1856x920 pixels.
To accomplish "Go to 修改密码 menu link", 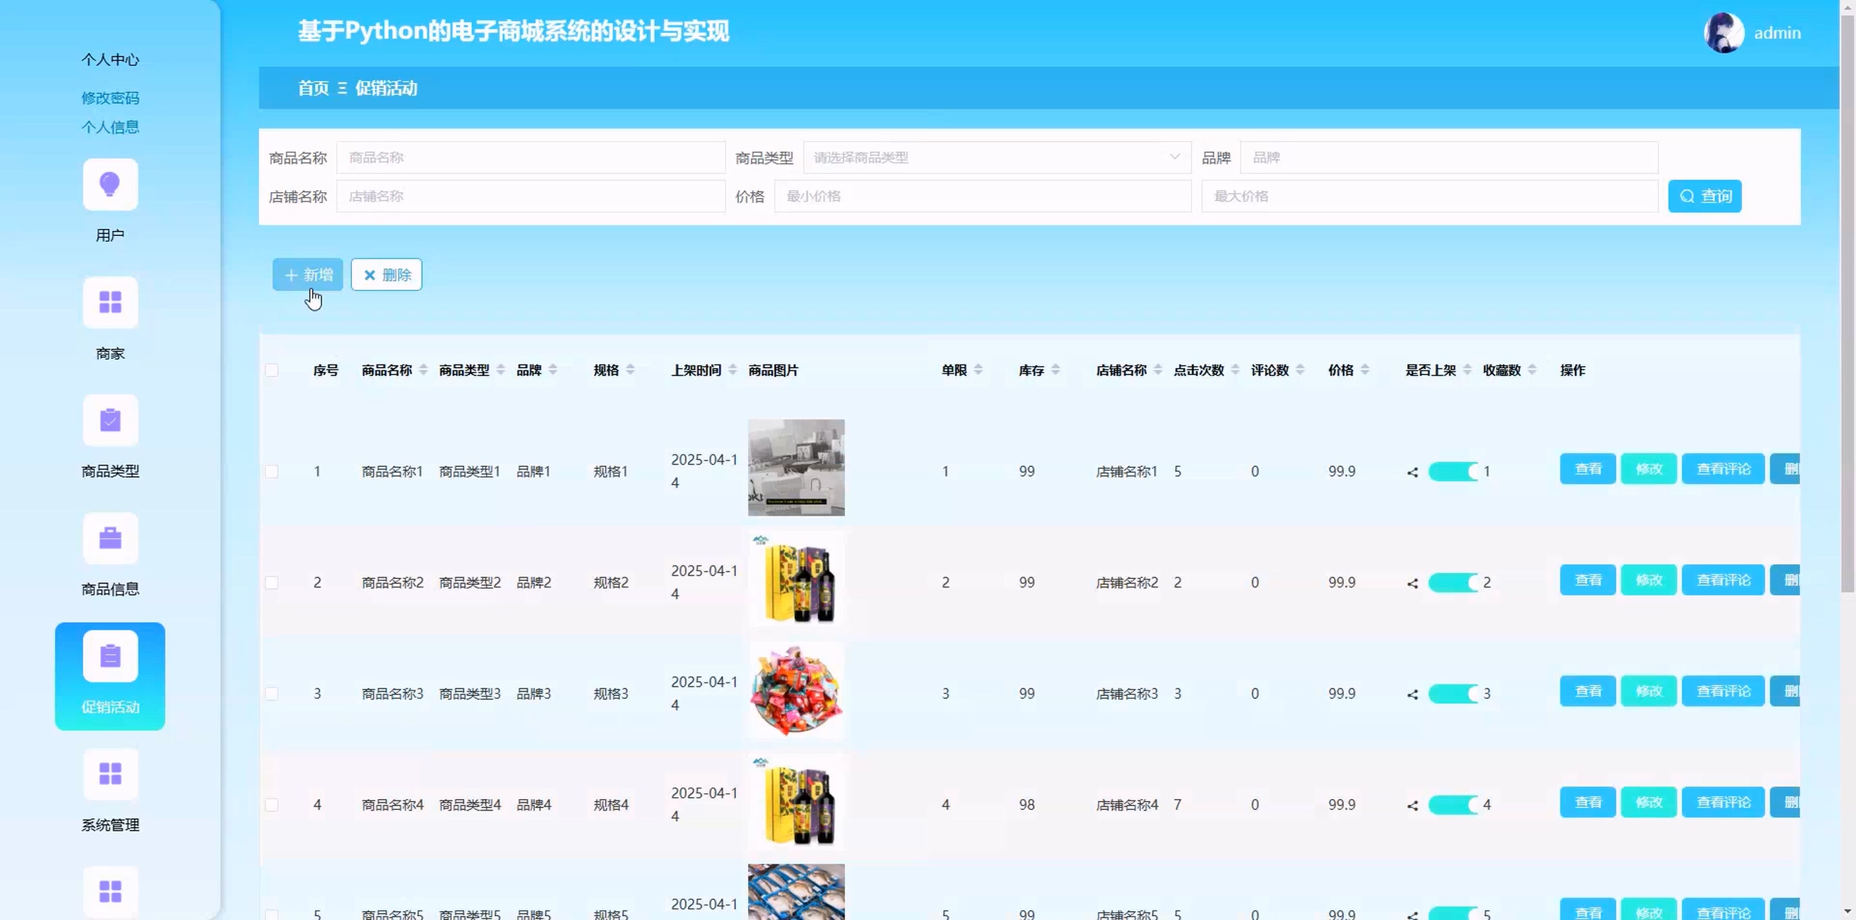I will coord(110,98).
